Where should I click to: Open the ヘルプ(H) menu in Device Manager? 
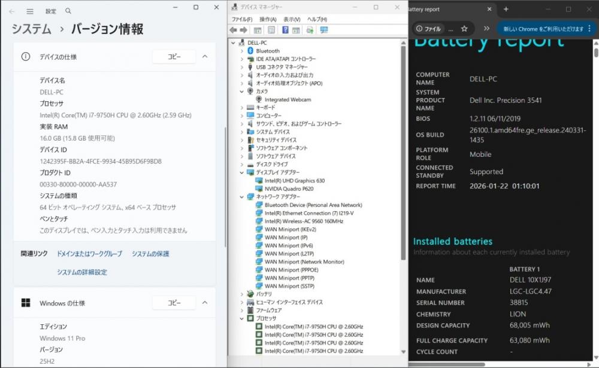click(x=317, y=19)
